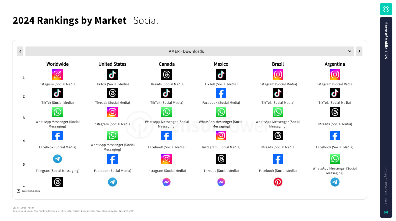This screenshot has width=396, height=221.
Task: Click WhatsApp icon under Brazil rank 3
Action: coord(278,112)
